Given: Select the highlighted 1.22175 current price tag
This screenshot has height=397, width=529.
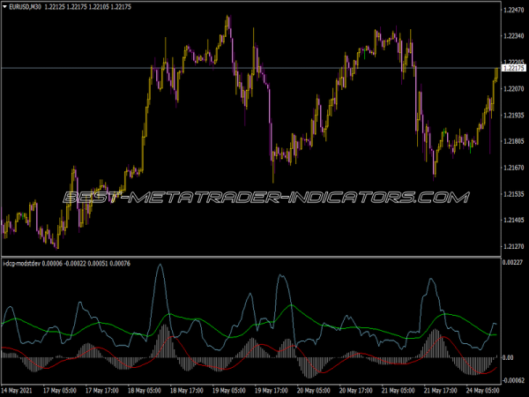Looking at the screenshot, I should click(x=513, y=68).
